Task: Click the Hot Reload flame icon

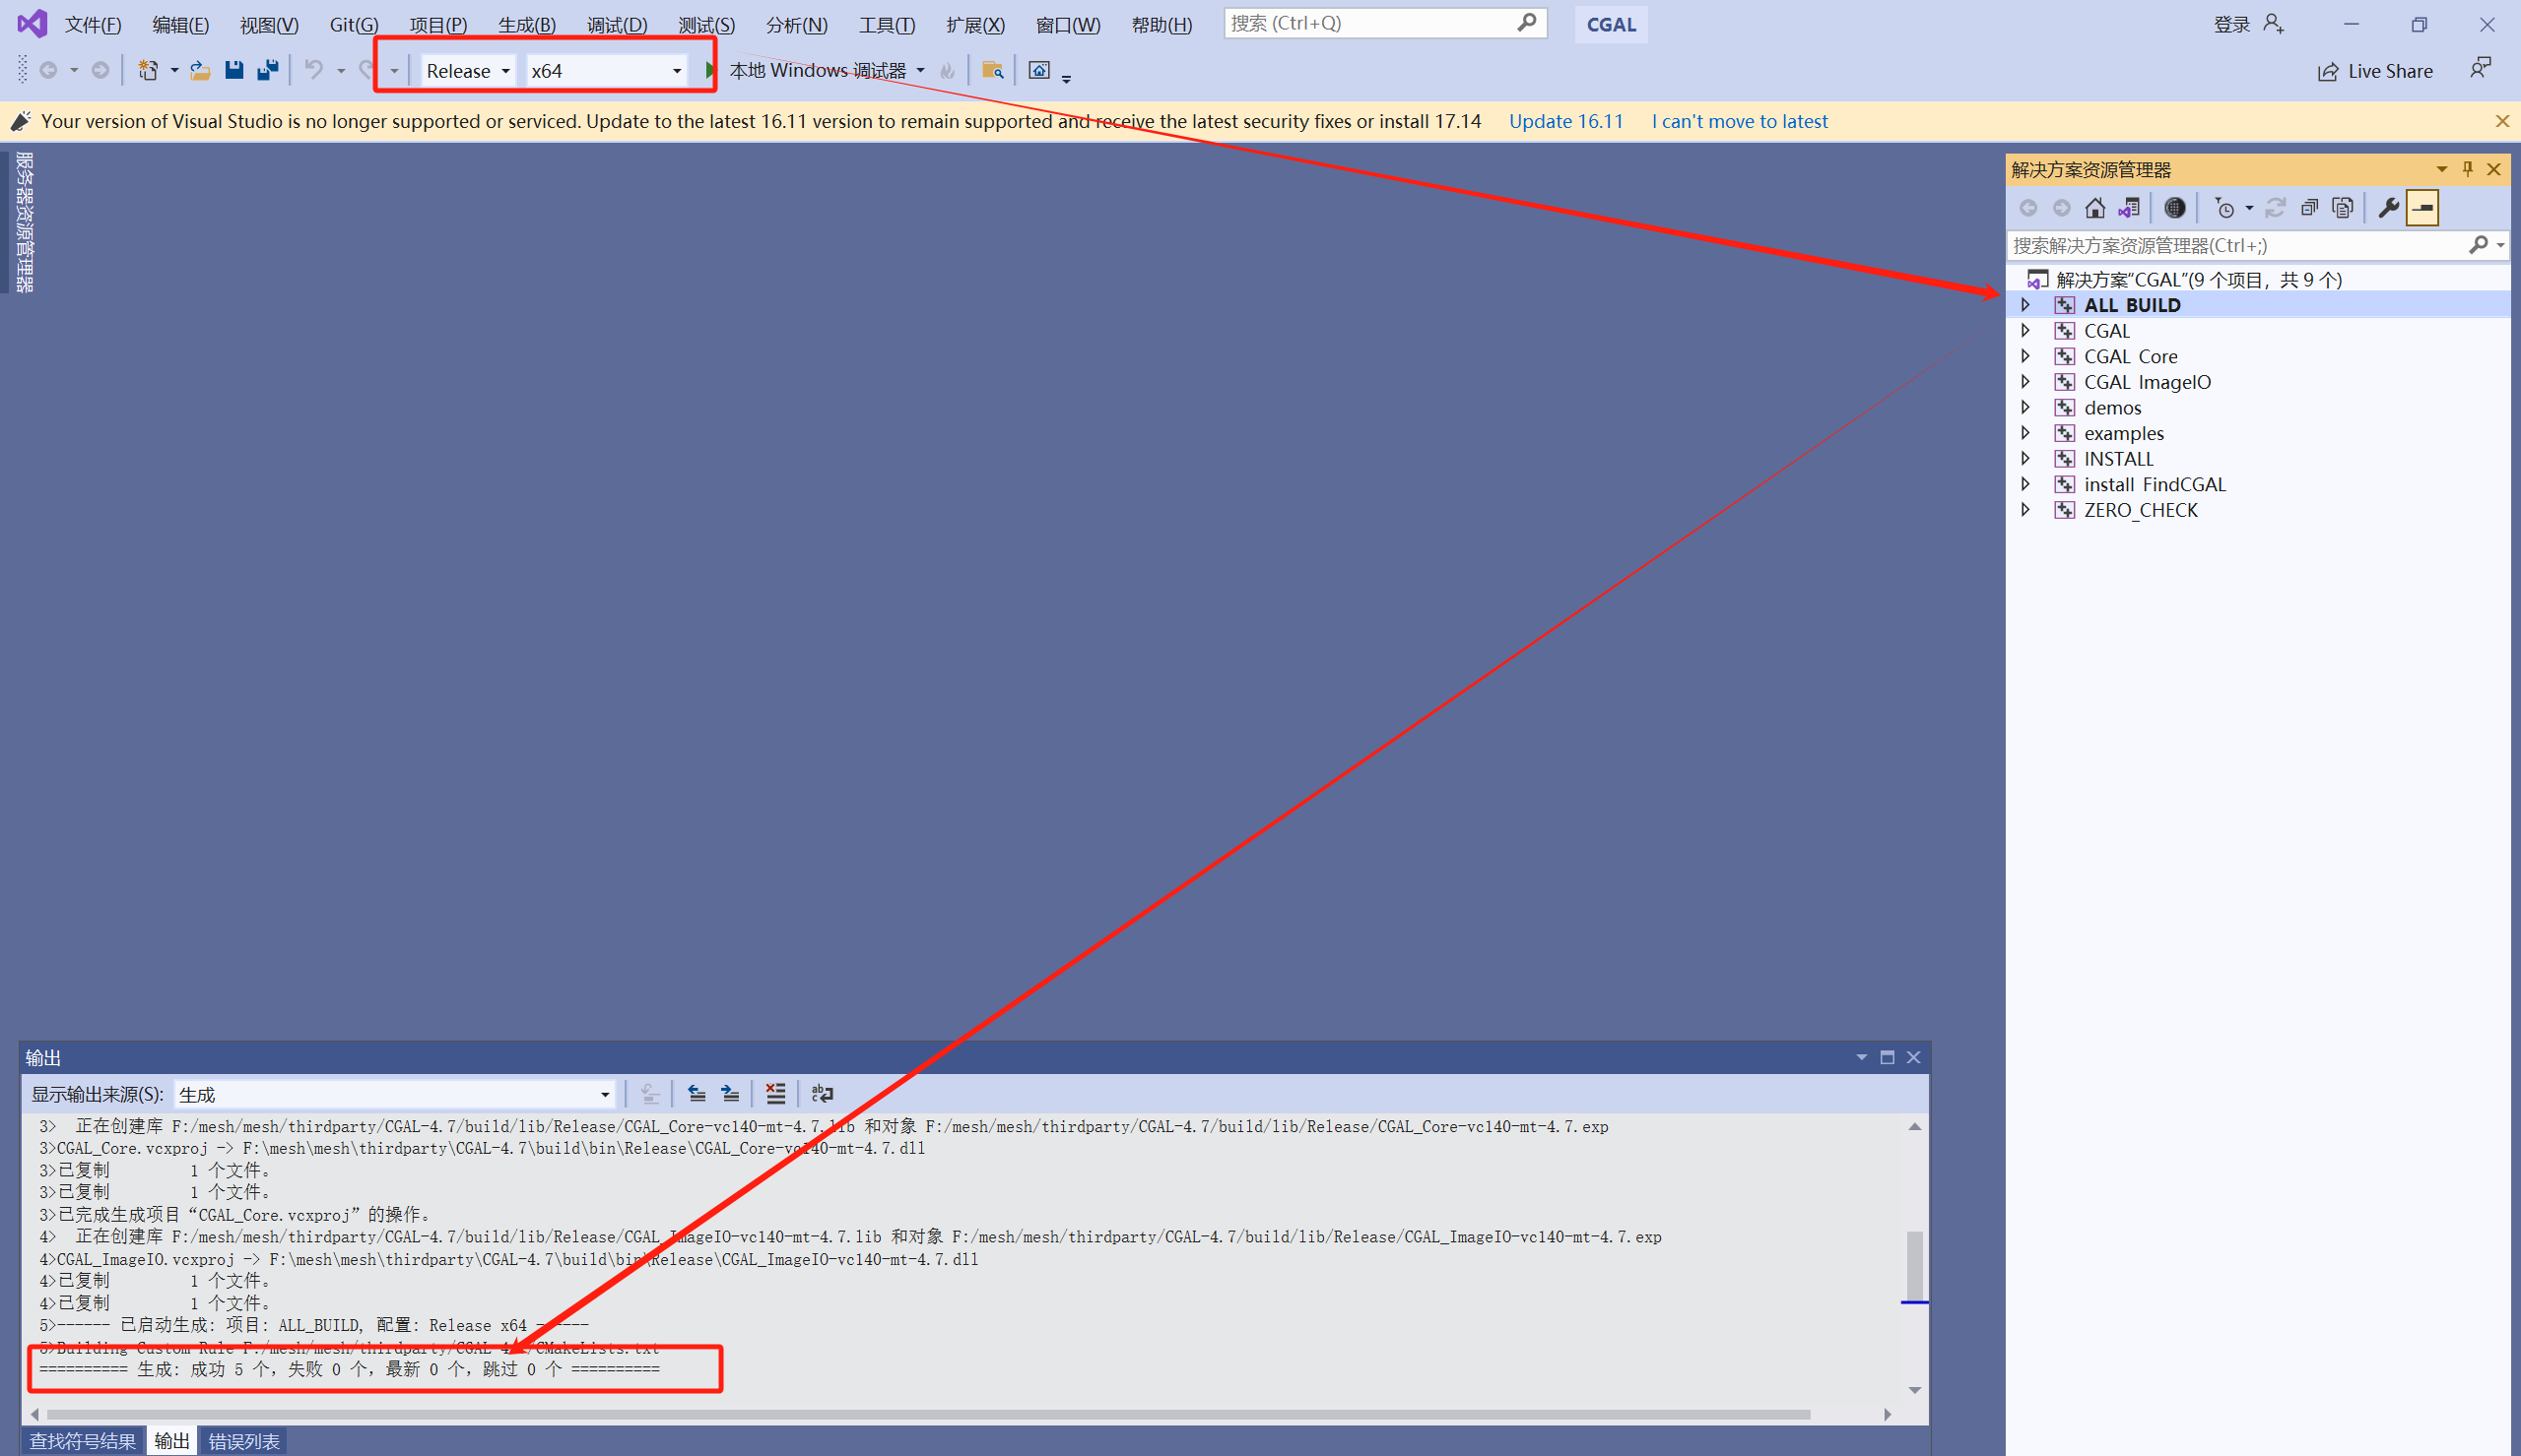Action: 948,70
